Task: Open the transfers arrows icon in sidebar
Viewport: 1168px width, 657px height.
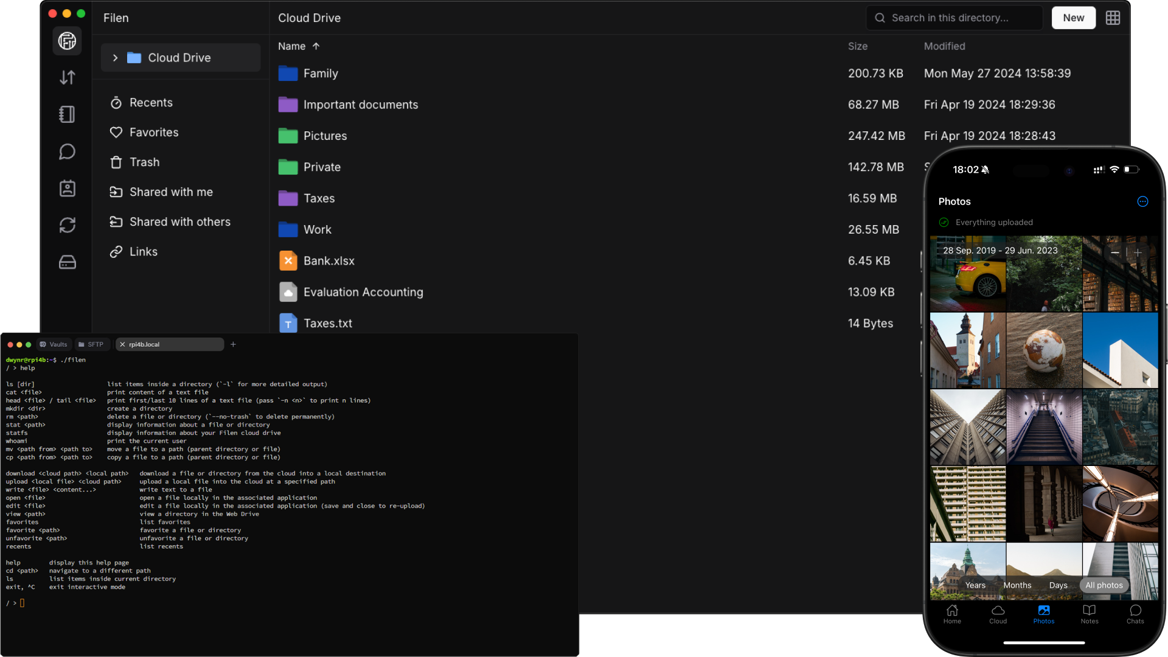Action: coord(67,77)
